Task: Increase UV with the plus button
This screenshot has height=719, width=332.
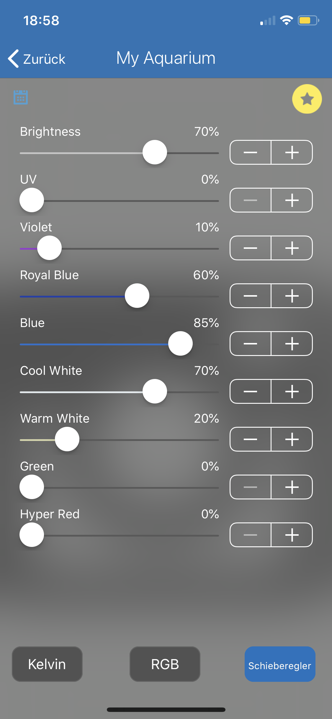Action: pos(292,200)
